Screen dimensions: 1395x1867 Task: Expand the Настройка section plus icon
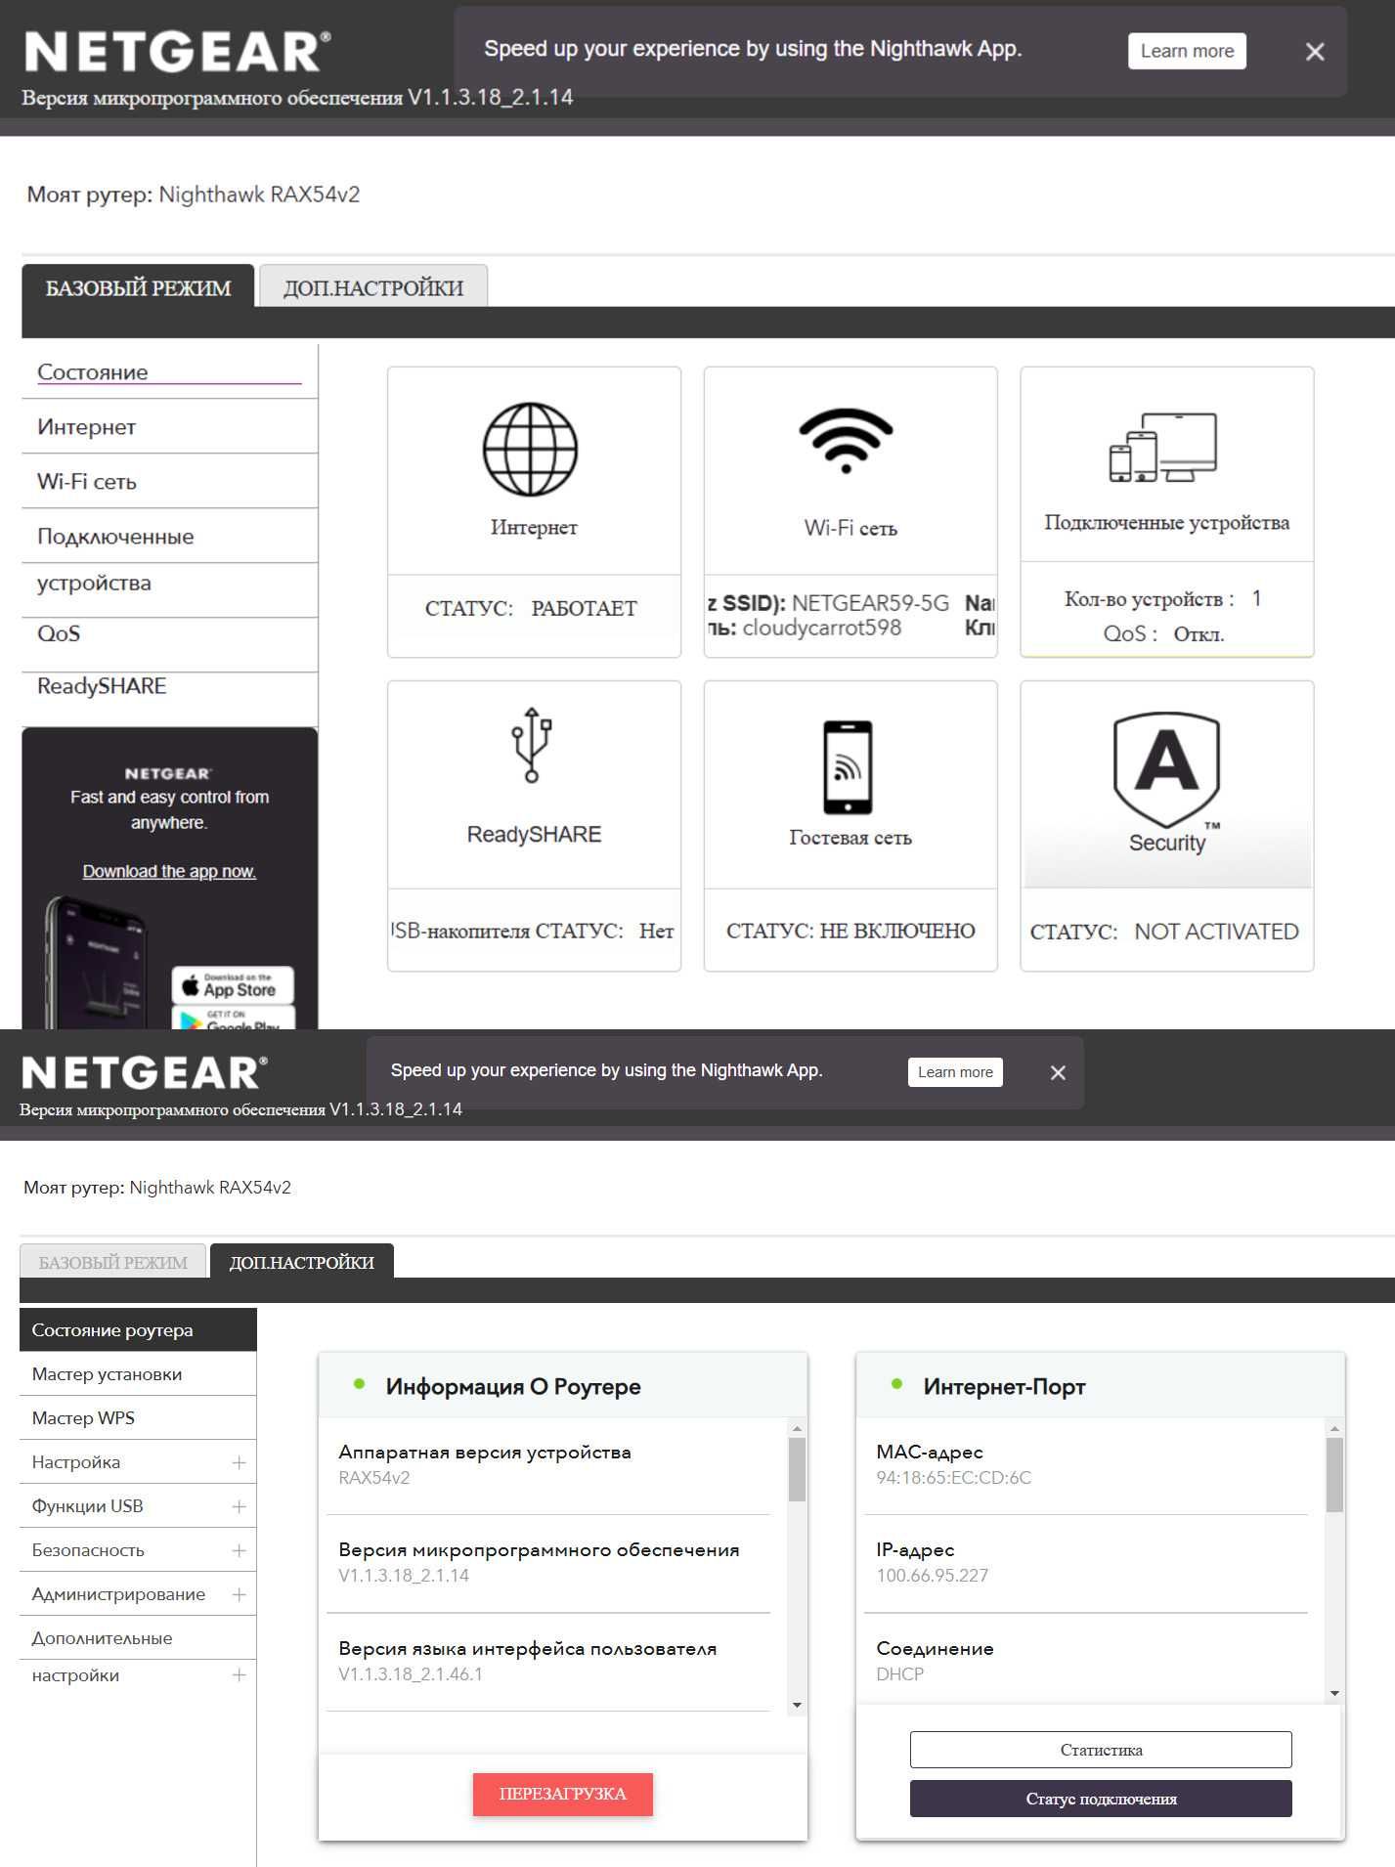click(239, 1462)
